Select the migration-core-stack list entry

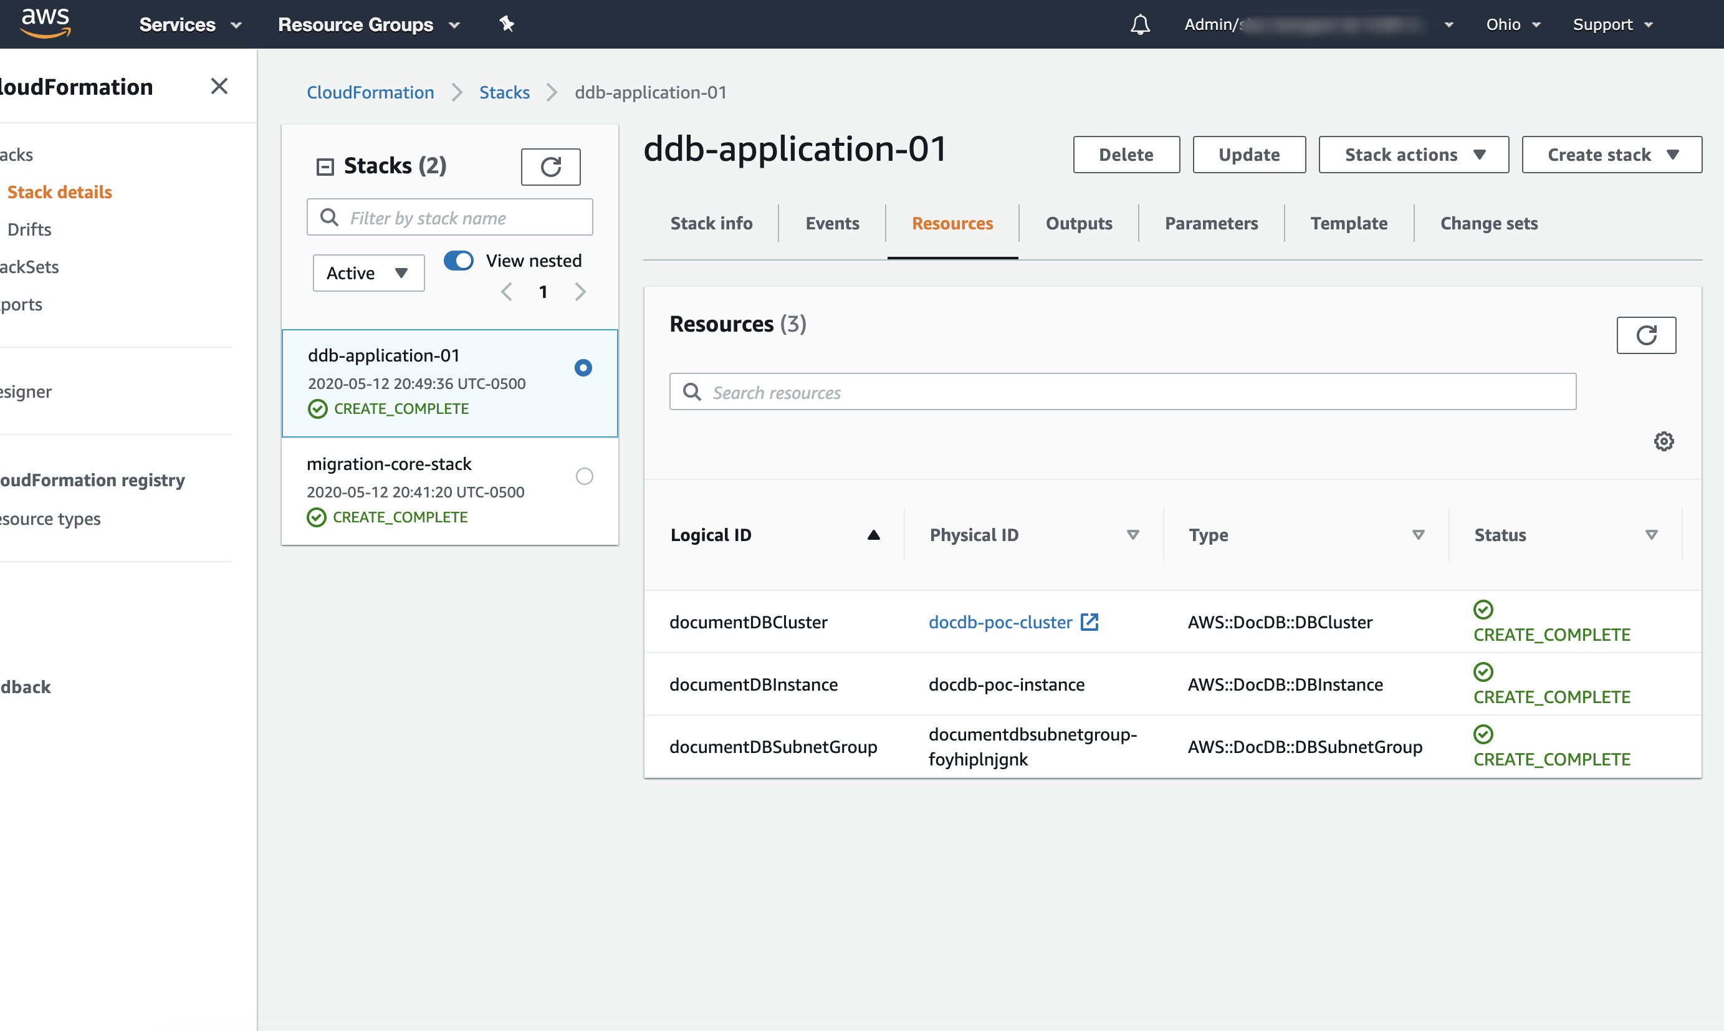449,491
